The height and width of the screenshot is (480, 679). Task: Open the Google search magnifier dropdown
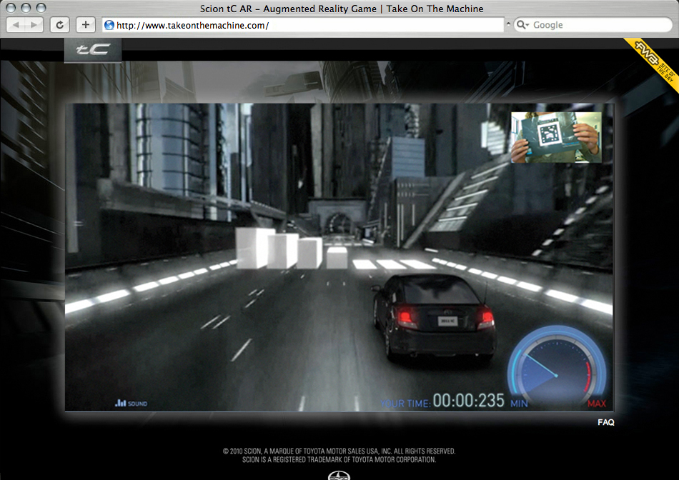point(522,25)
